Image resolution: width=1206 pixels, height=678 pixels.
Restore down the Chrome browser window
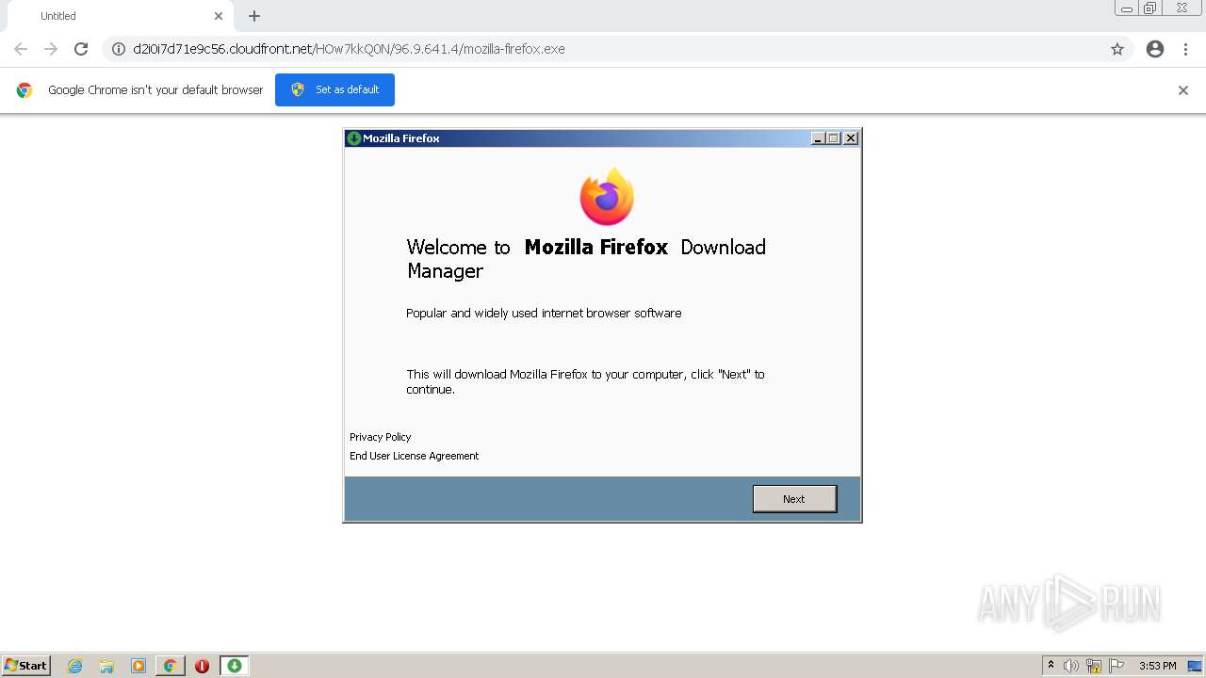click(x=1150, y=8)
